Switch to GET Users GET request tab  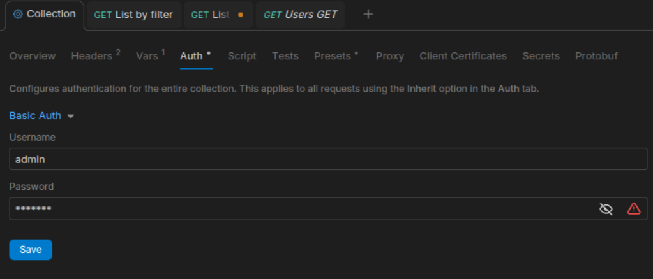tap(300, 15)
